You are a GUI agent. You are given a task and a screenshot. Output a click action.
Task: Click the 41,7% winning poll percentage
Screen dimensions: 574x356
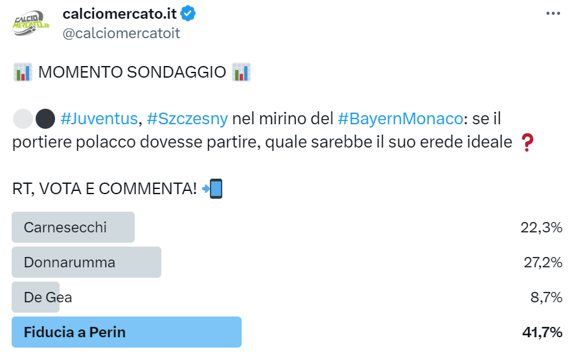click(x=542, y=332)
